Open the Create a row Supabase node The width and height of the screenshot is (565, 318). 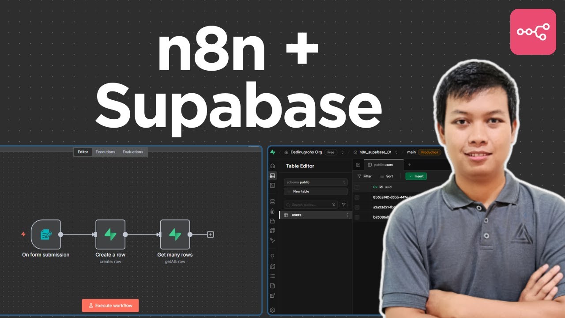click(x=110, y=234)
